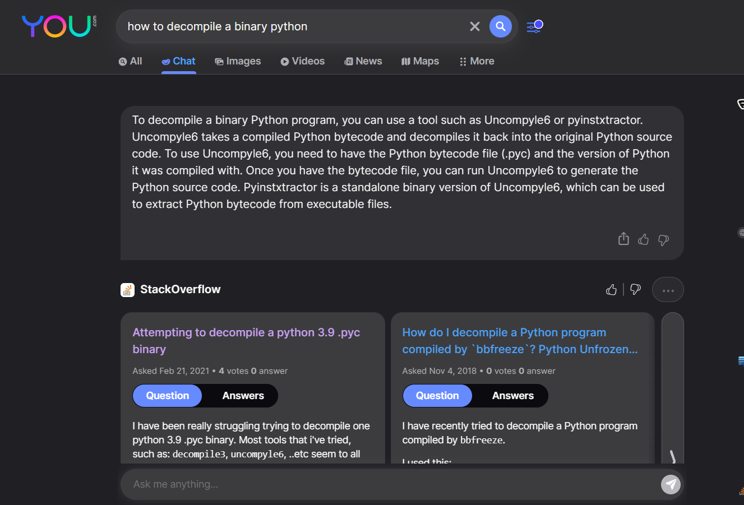This screenshot has height=505, width=744.
Task: Click 'Asked Feb 21, 2021' metadata text
Action: click(171, 371)
